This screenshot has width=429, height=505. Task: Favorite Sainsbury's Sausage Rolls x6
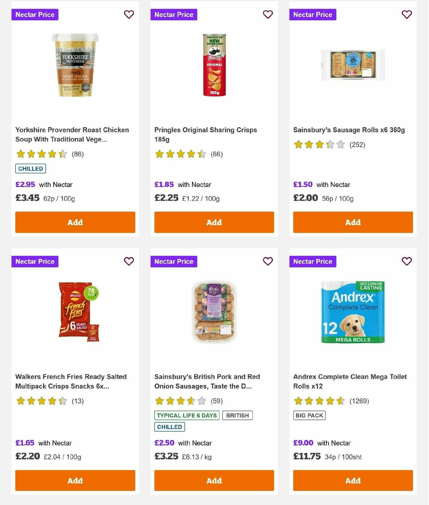(406, 15)
